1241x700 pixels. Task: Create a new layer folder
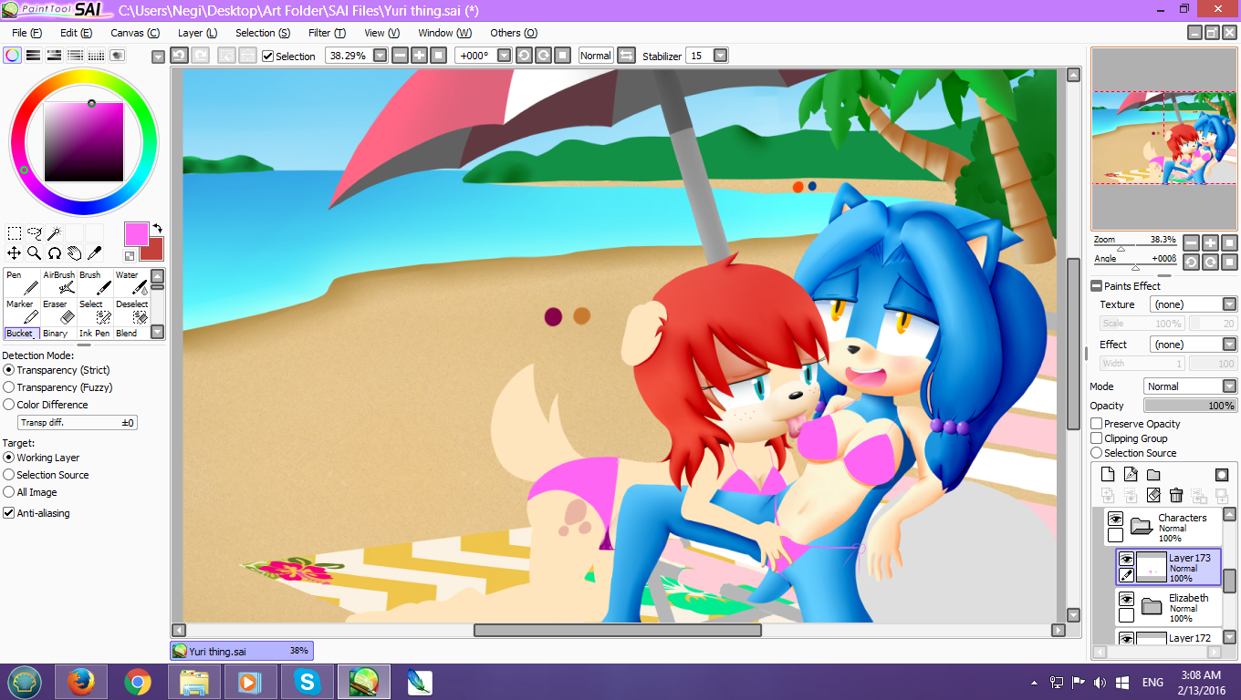[x=1153, y=474]
